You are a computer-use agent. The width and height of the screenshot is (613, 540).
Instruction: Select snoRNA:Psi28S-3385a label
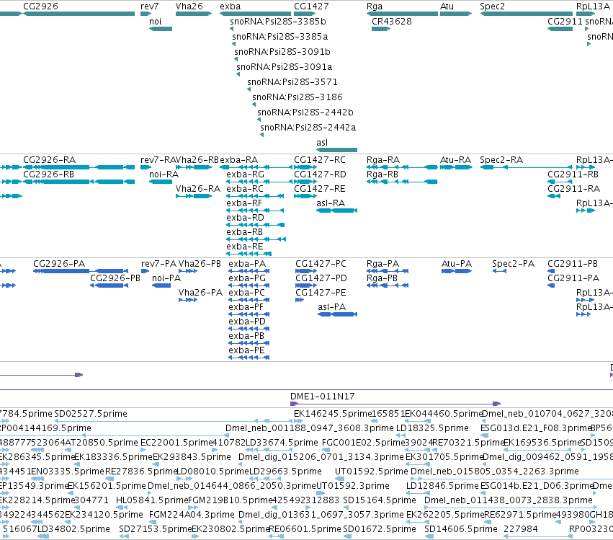coord(280,37)
